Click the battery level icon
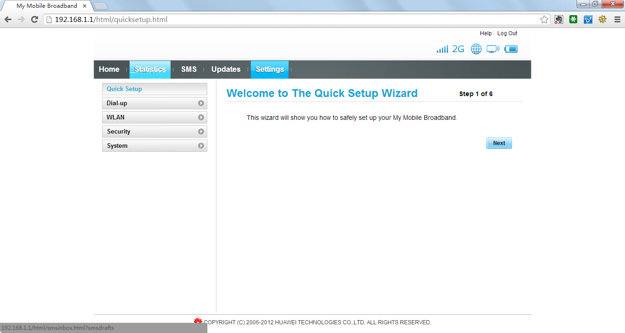Image resolution: width=625 pixels, height=333 pixels. (x=511, y=49)
